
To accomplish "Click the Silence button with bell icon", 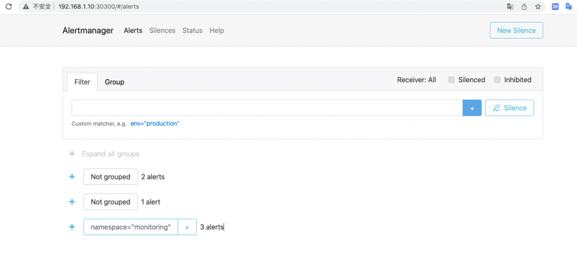I will tap(509, 108).
